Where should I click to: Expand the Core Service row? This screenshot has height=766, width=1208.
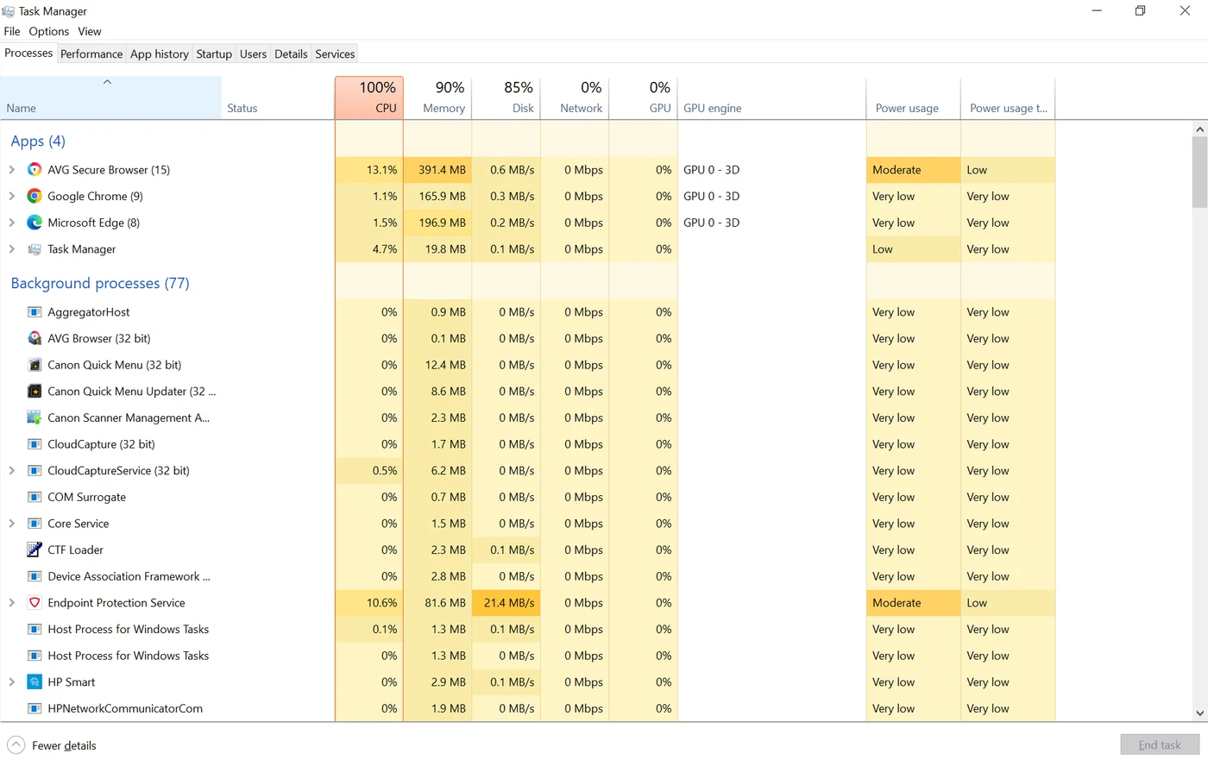(x=11, y=524)
